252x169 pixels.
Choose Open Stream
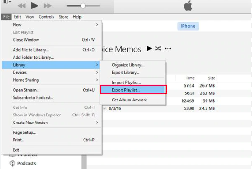pos(52,90)
